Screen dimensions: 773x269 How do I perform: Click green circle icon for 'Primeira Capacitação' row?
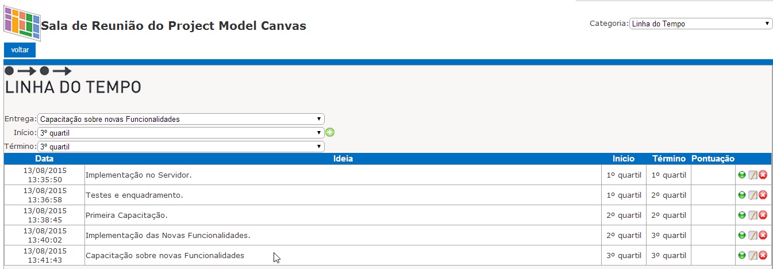click(742, 216)
